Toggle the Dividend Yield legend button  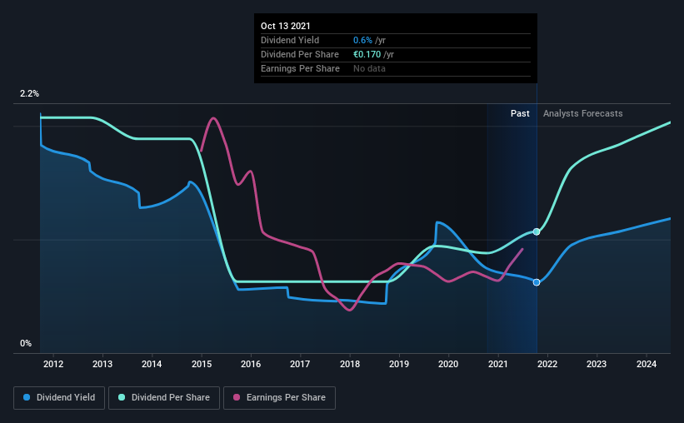tap(59, 398)
